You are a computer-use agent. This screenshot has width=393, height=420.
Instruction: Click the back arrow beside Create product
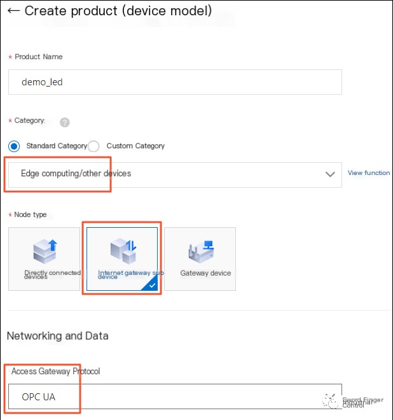click(x=13, y=11)
